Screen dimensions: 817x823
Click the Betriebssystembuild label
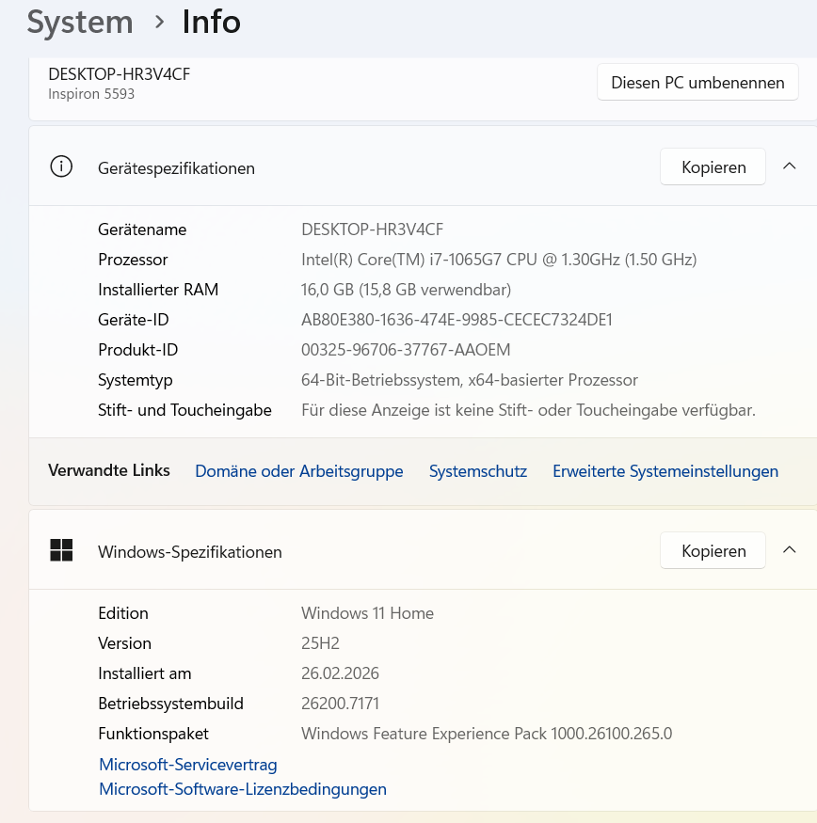click(170, 704)
